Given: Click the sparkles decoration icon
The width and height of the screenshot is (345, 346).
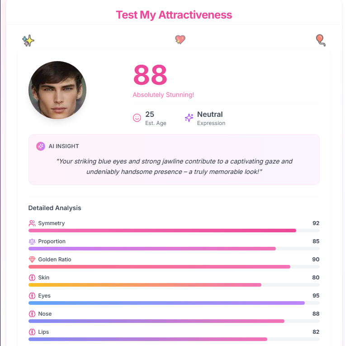Looking at the screenshot, I should 28,41.
